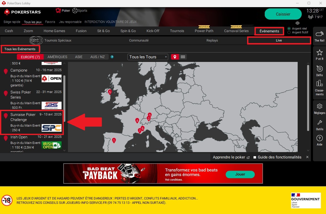Open the Home Games tab
The height and width of the screenshot is (214, 326).
pyautogui.click(x=54, y=31)
